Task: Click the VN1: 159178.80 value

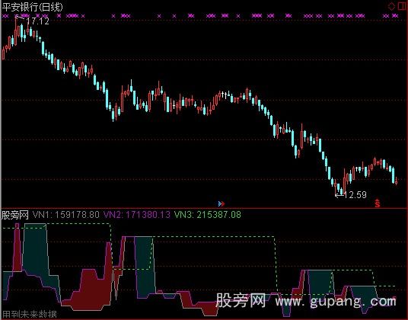Action: tap(66, 215)
